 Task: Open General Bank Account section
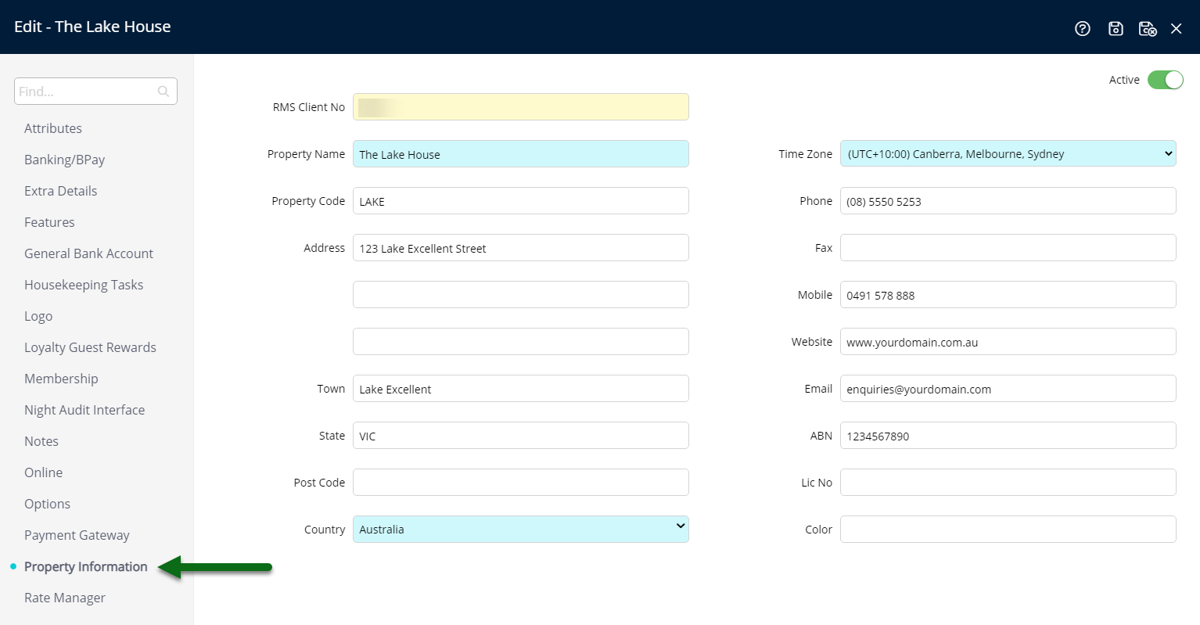click(88, 253)
